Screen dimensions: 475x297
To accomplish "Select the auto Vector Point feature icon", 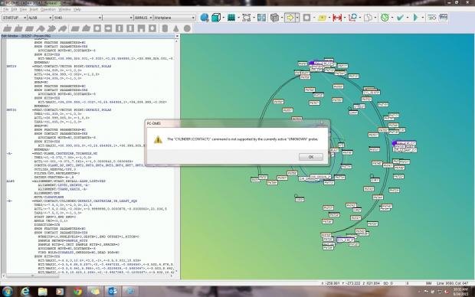I will (x=8, y=28).
